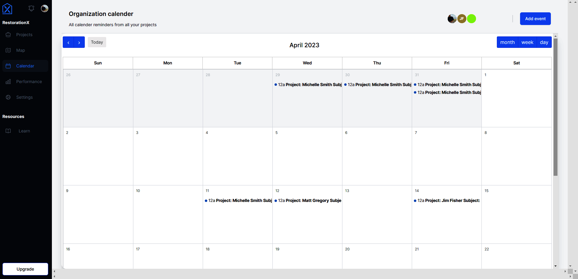Click the notifications bell
This screenshot has width=578, height=279.
(31, 8)
